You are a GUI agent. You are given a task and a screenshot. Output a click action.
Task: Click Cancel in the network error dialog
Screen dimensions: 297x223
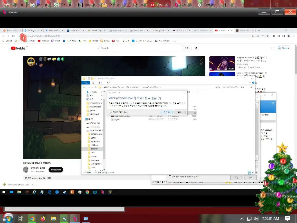(x=180, y=112)
